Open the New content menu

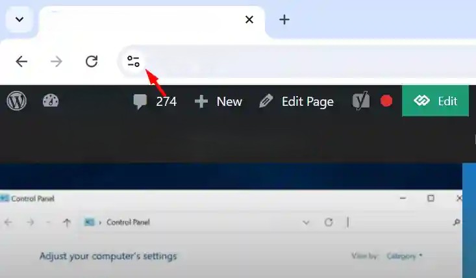[x=218, y=101]
